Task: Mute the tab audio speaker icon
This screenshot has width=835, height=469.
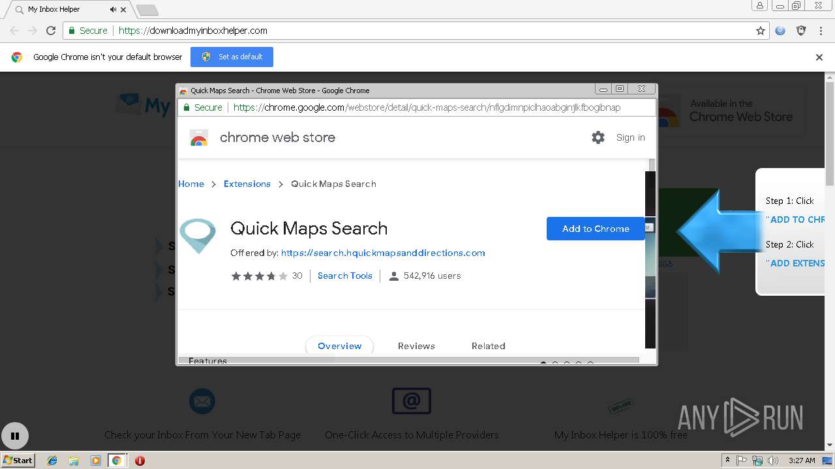Action: (x=114, y=10)
